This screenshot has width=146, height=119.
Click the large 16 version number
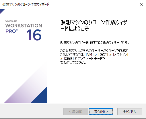click(x=34, y=35)
